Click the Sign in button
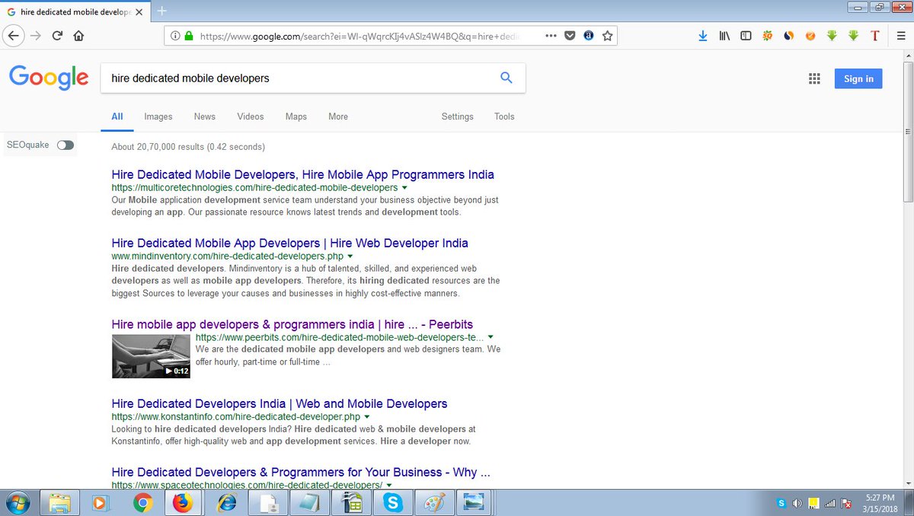The height and width of the screenshot is (516, 914). tap(858, 78)
